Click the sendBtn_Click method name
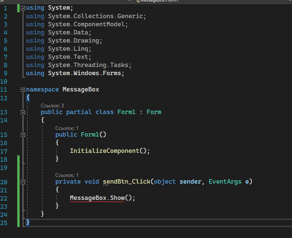 click(126, 181)
